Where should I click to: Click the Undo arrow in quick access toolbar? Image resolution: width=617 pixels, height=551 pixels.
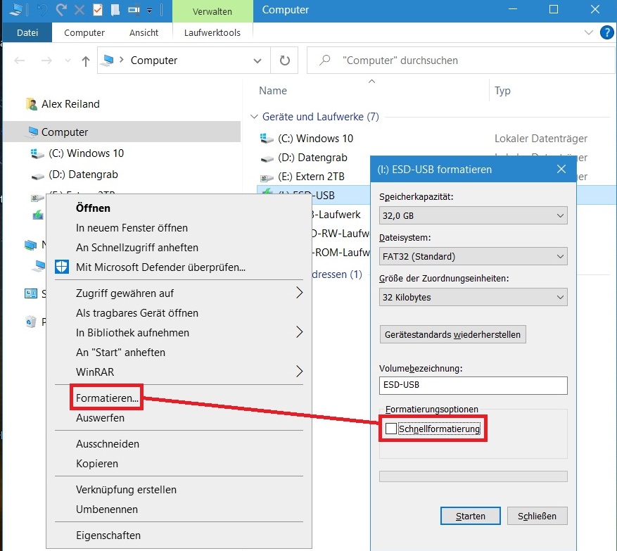click(42, 9)
